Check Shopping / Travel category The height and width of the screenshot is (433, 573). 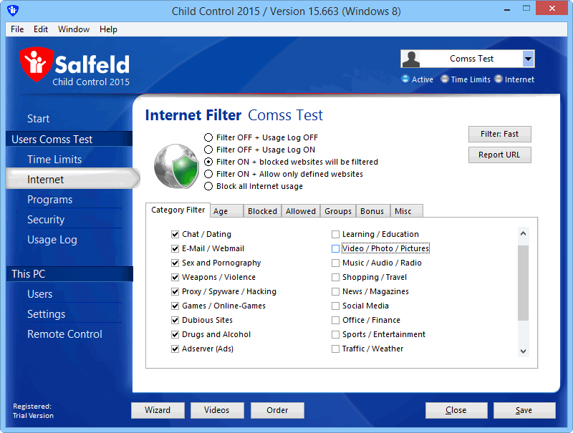click(335, 277)
